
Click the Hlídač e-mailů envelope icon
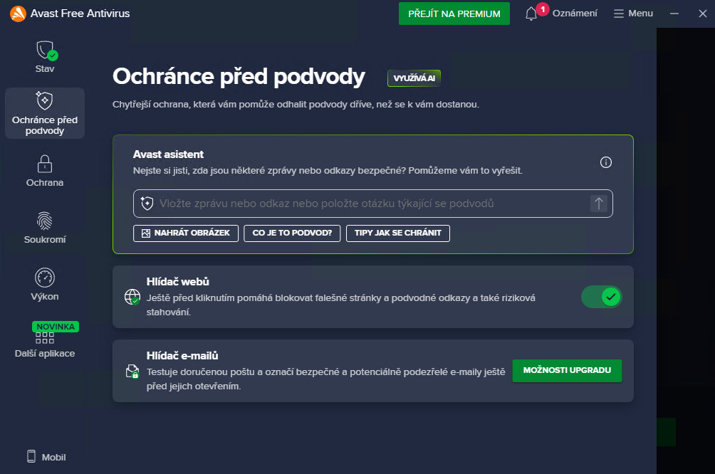pyautogui.click(x=132, y=371)
